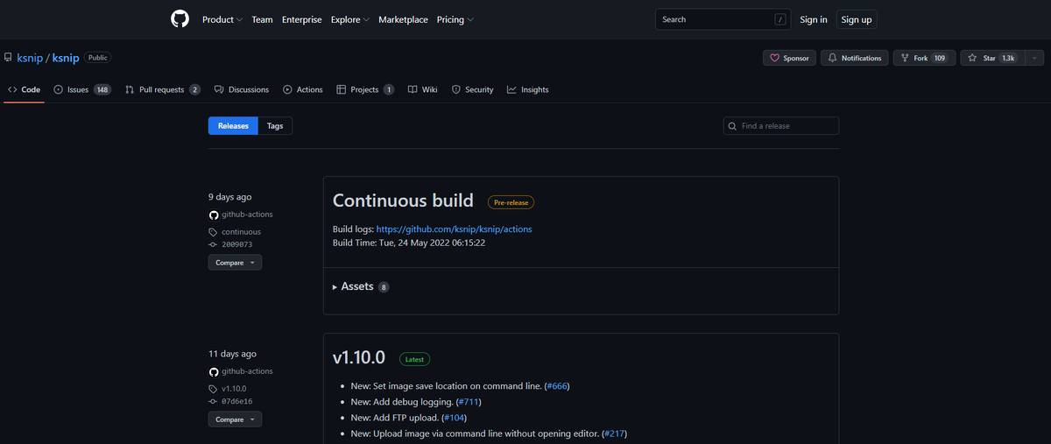This screenshot has width=1051, height=444.
Task: Click commit hash 2009073
Action: [x=236, y=244]
